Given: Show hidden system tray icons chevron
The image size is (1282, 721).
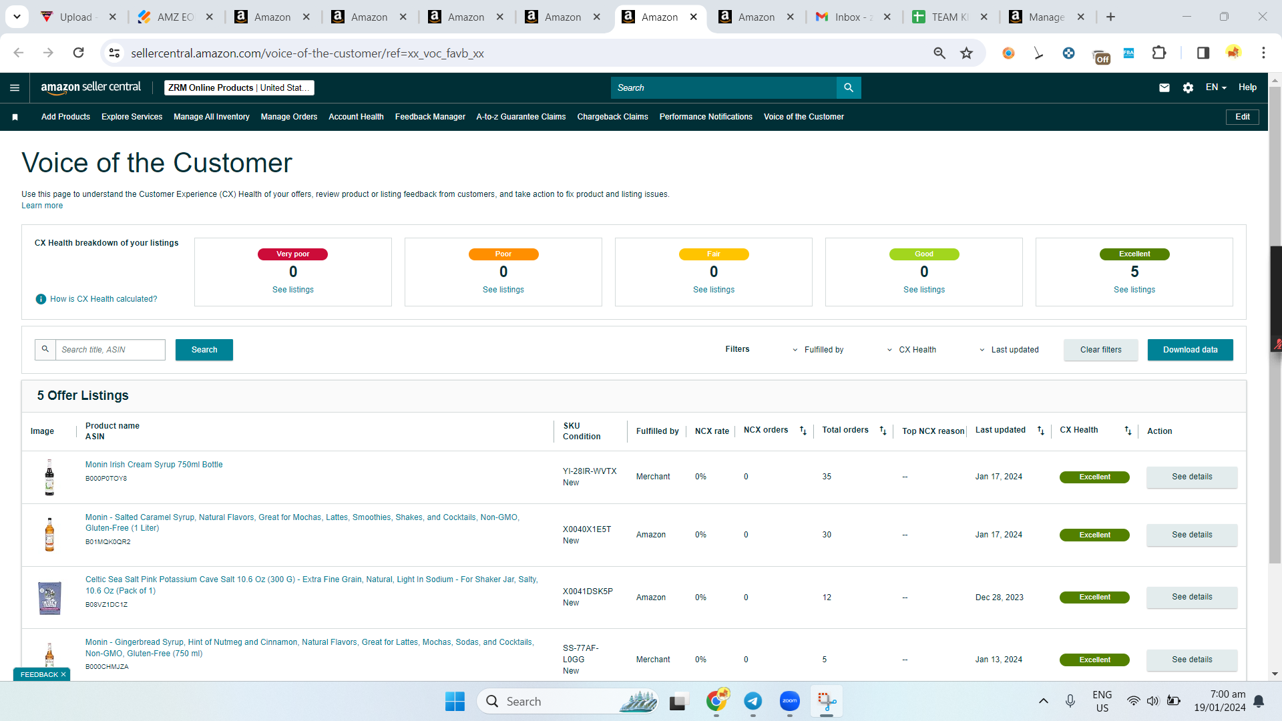Looking at the screenshot, I should click(x=1043, y=701).
